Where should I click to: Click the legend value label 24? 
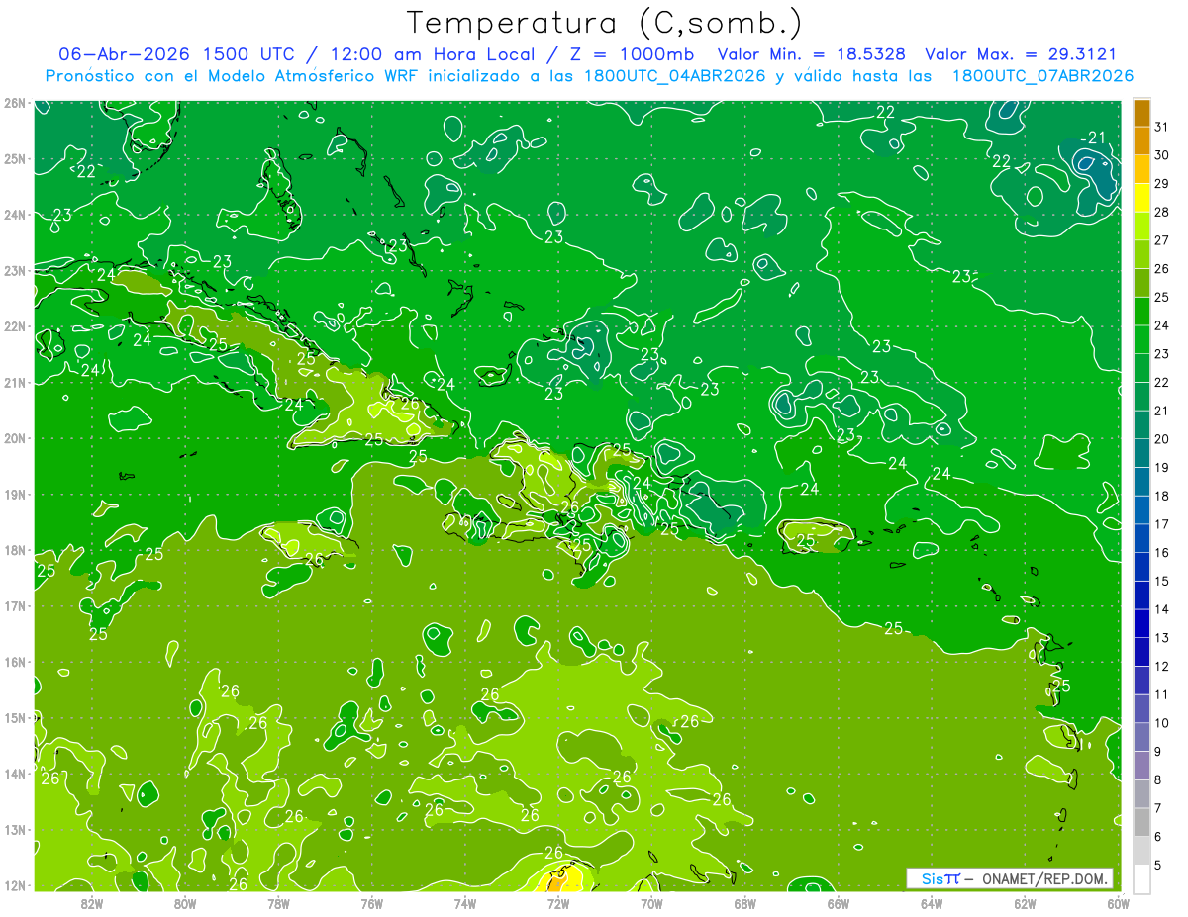(1161, 325)
